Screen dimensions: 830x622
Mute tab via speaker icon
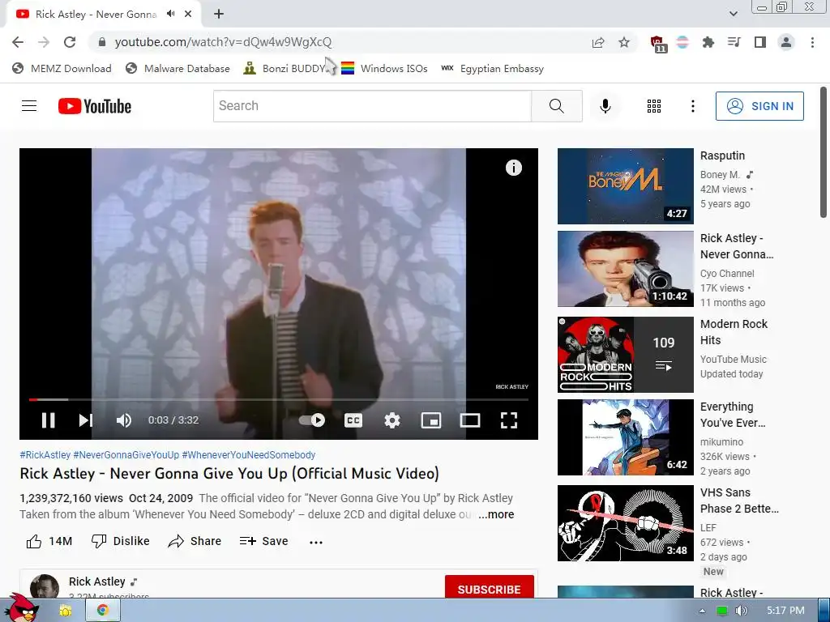tap(170, 14)
